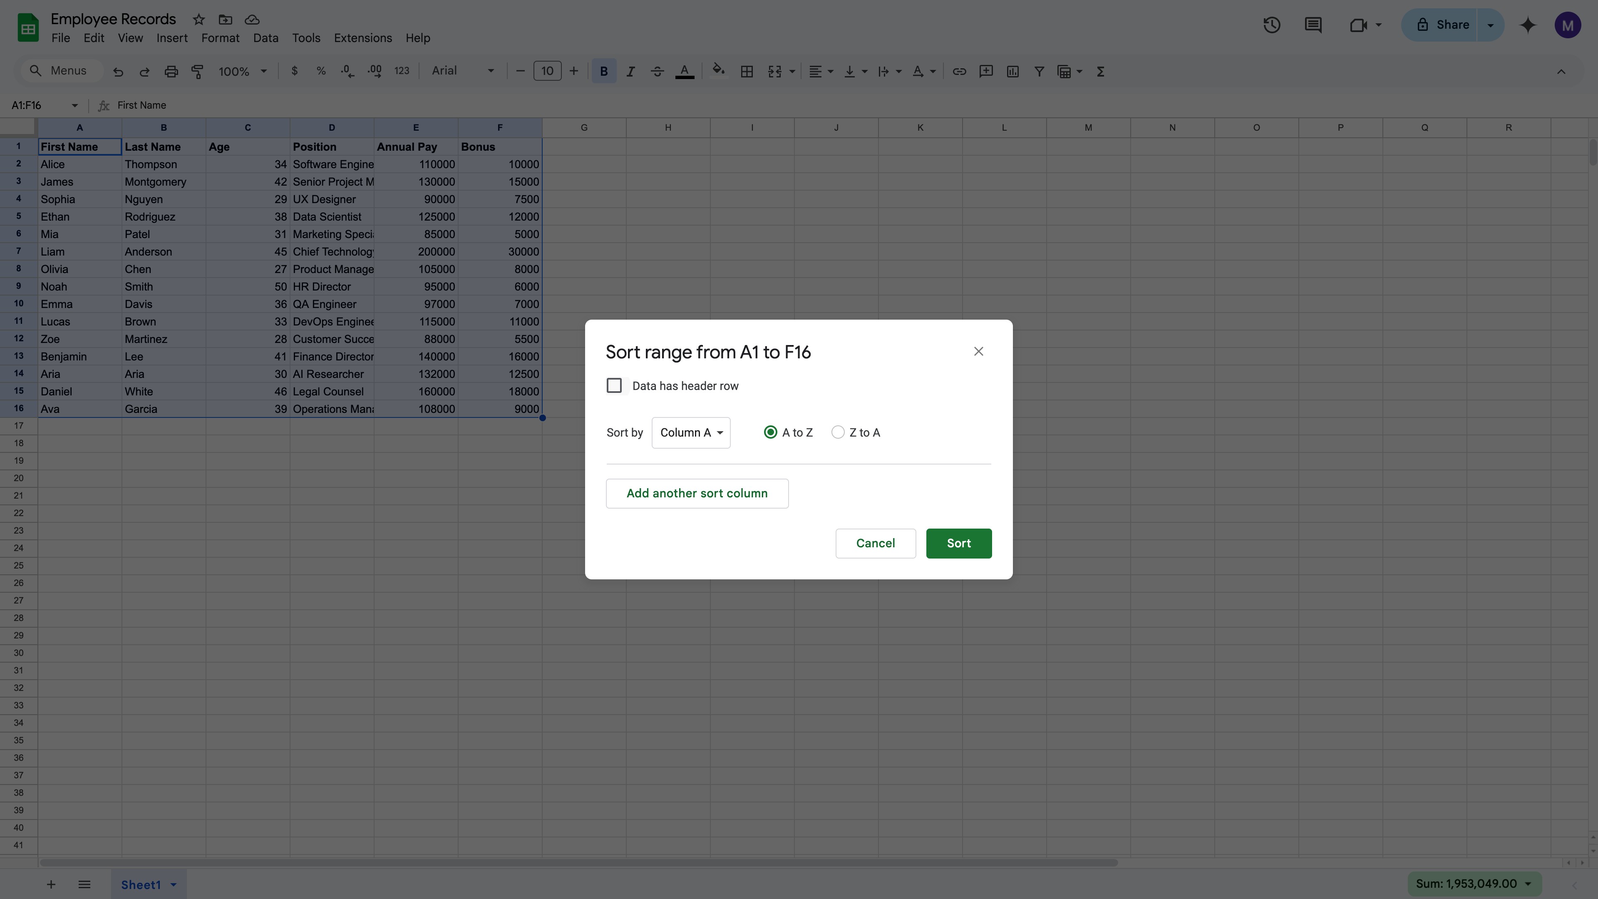This screenshot has width=1598, height=899.
Task: Check the cloud save status icon
Action: [x=252, y=19]
